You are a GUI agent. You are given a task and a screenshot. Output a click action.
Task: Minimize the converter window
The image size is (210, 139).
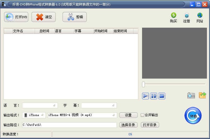(192, 4)
